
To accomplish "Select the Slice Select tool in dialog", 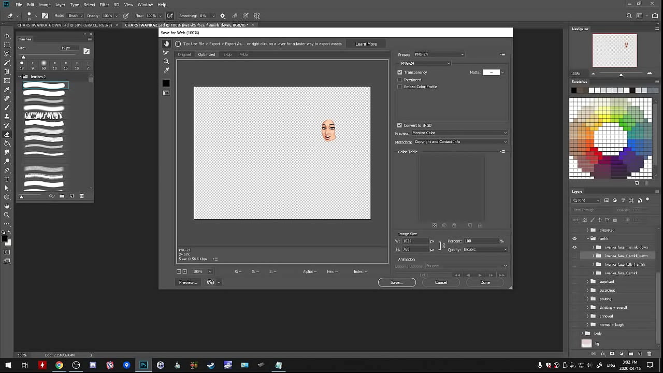I will [x=166, y=53].
